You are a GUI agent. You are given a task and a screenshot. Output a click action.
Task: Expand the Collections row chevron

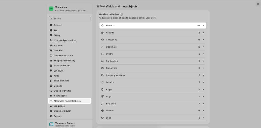click(x=203, y=40)
